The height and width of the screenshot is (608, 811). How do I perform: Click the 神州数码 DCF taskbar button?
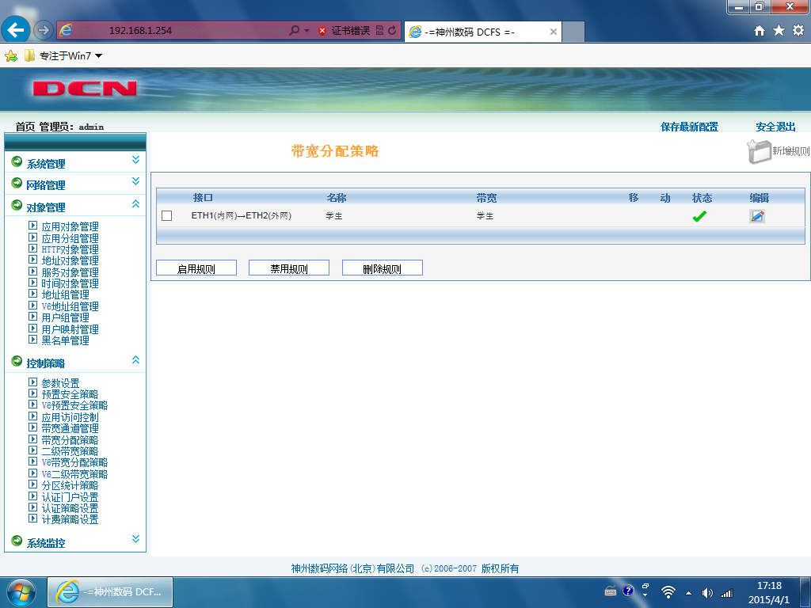tap(110, 592)
